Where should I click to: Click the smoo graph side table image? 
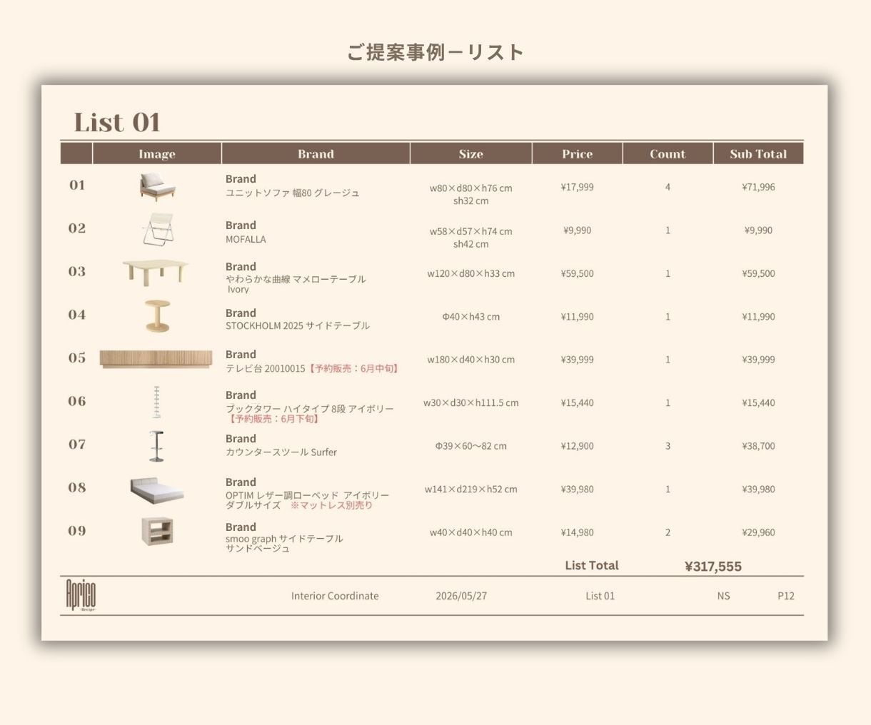click(x=157, y=532)
